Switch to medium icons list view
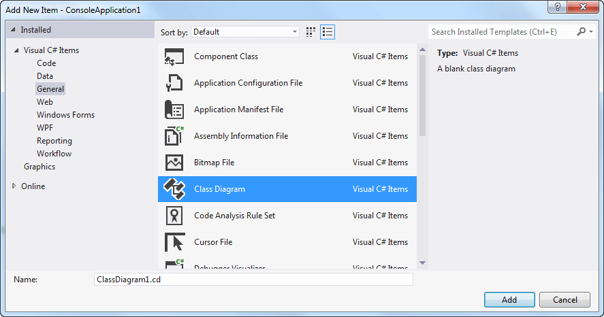The width and height of the screenshot is (604, 317). [x=328, y=32]
